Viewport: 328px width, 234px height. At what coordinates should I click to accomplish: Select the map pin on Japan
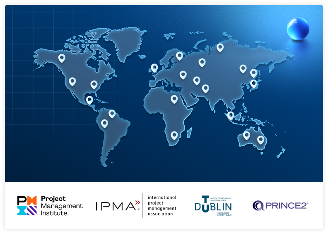click(253, 84)
